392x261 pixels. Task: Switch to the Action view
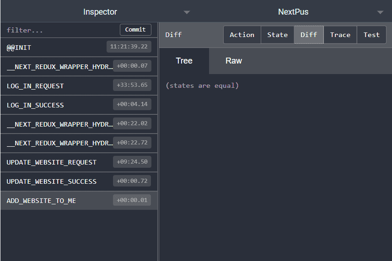point(242,35)
